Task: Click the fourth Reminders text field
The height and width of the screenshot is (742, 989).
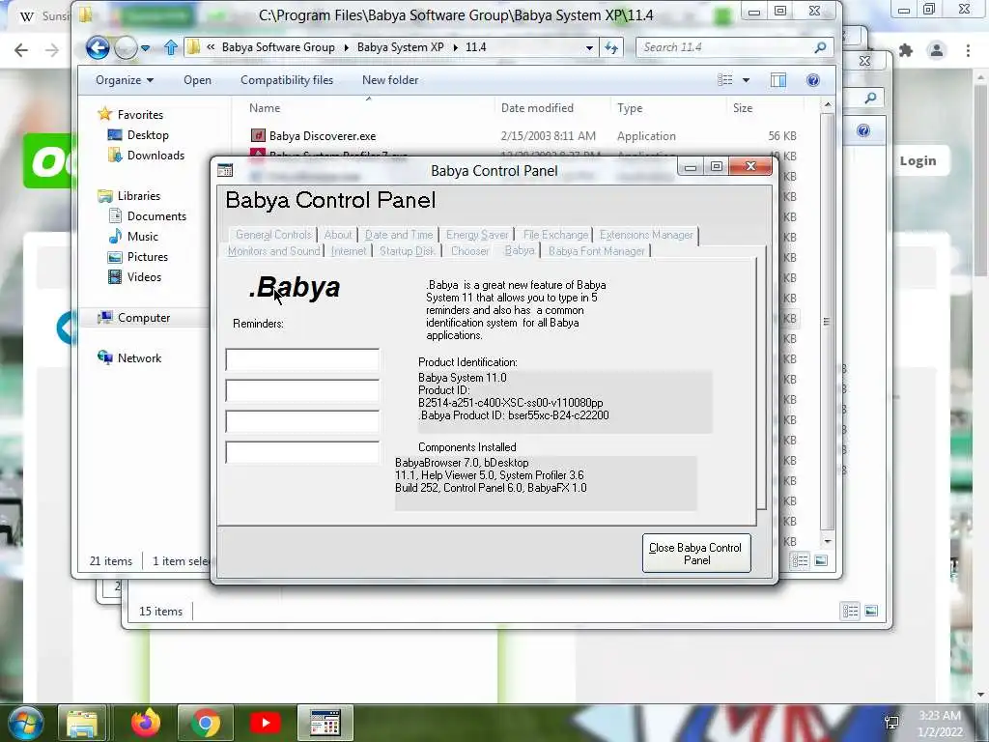Action: point(302,452)
